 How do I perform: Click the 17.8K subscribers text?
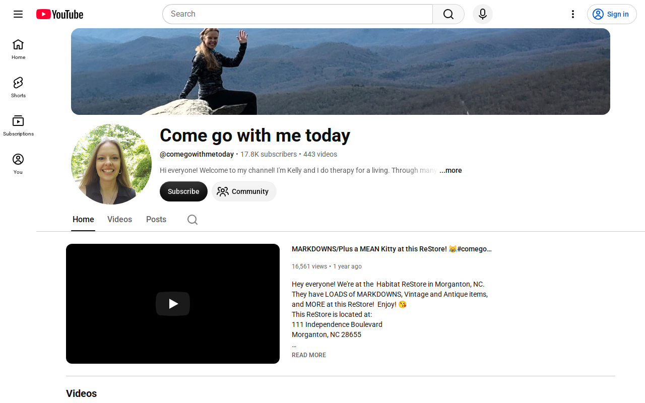(269, 154)
